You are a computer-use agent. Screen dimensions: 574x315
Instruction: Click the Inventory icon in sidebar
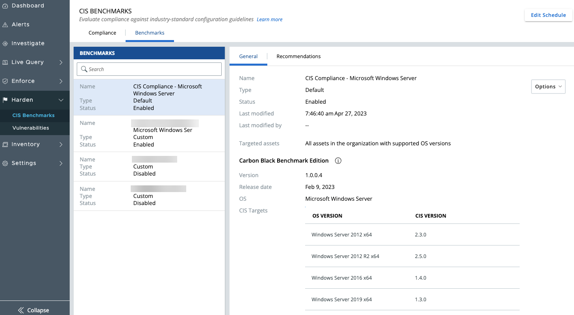point(5,145)
